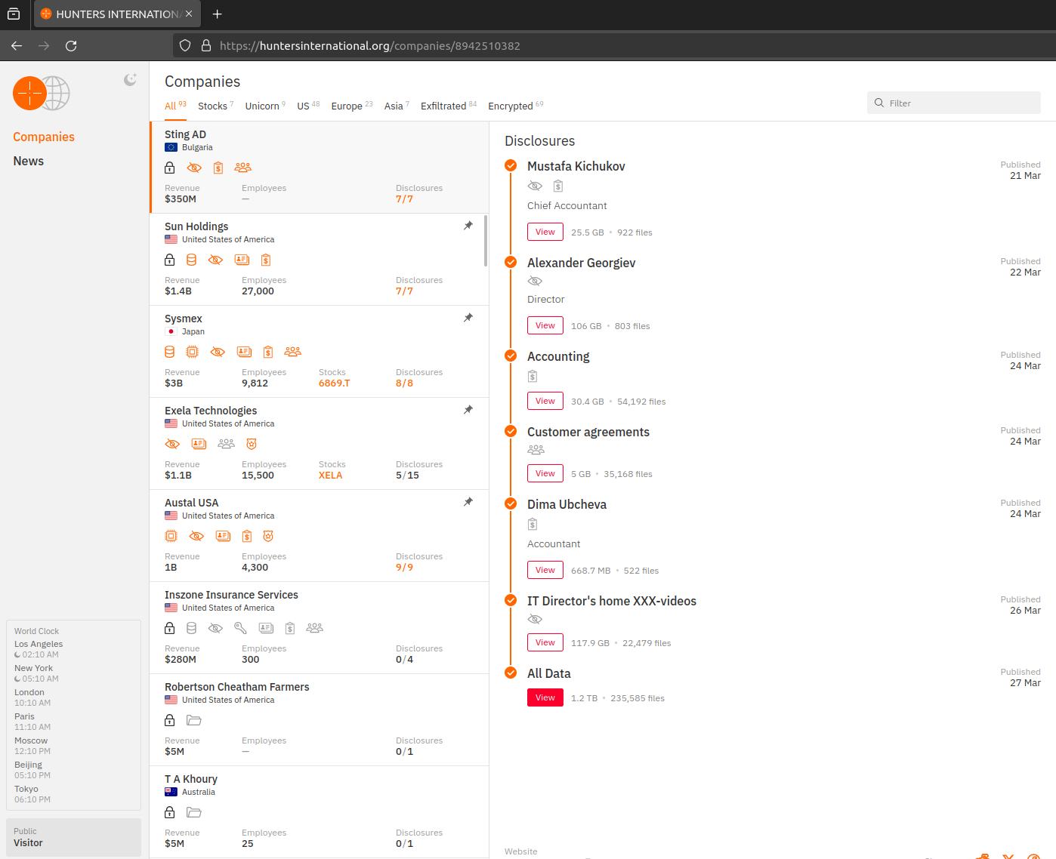Focus the Filter search field

tap(954, 103)
